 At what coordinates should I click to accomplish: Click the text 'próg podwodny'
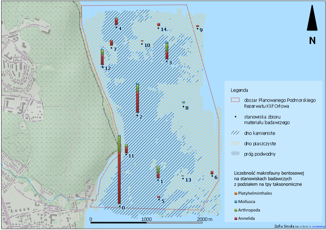pyautogui.click(x=260, y=154)
